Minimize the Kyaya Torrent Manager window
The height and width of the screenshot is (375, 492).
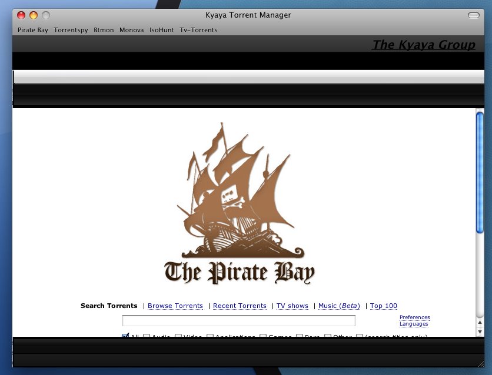click(x=34, y=15)
